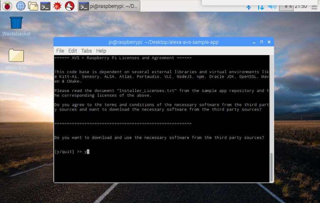Open the Tabs menu in terminal
The height and width of the screenshot is (203, 320).
click(86, 51)
